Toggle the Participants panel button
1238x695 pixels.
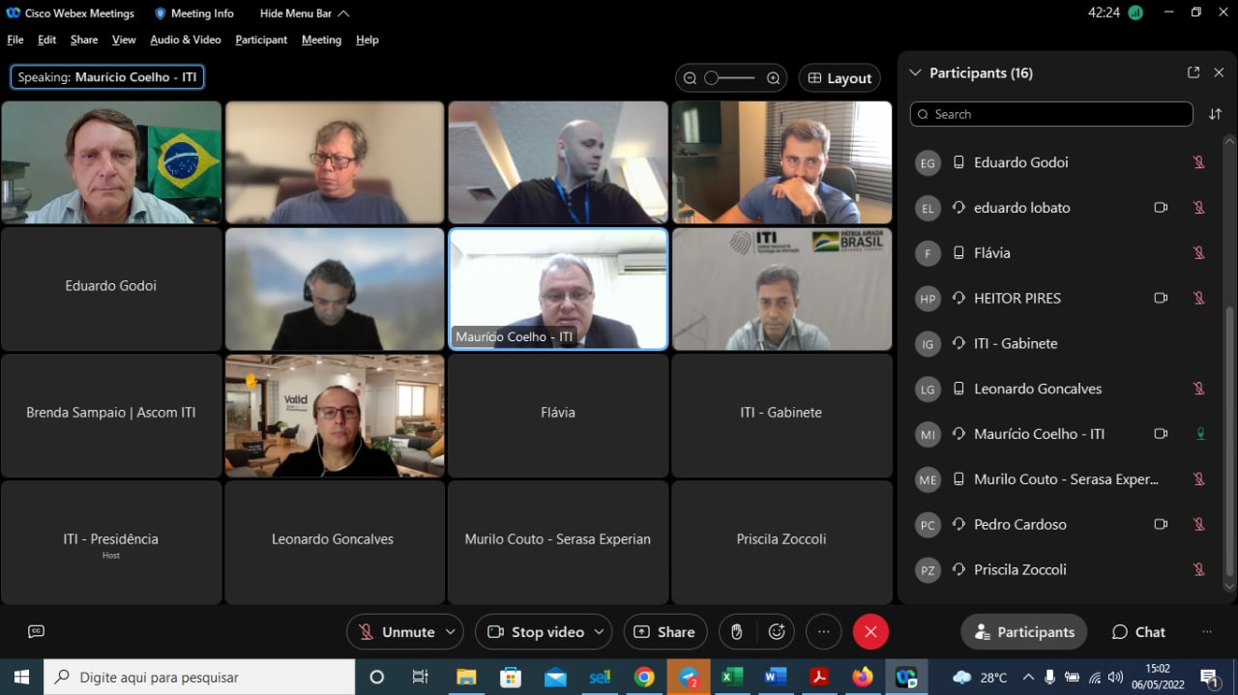click(x=1023, y=632)
